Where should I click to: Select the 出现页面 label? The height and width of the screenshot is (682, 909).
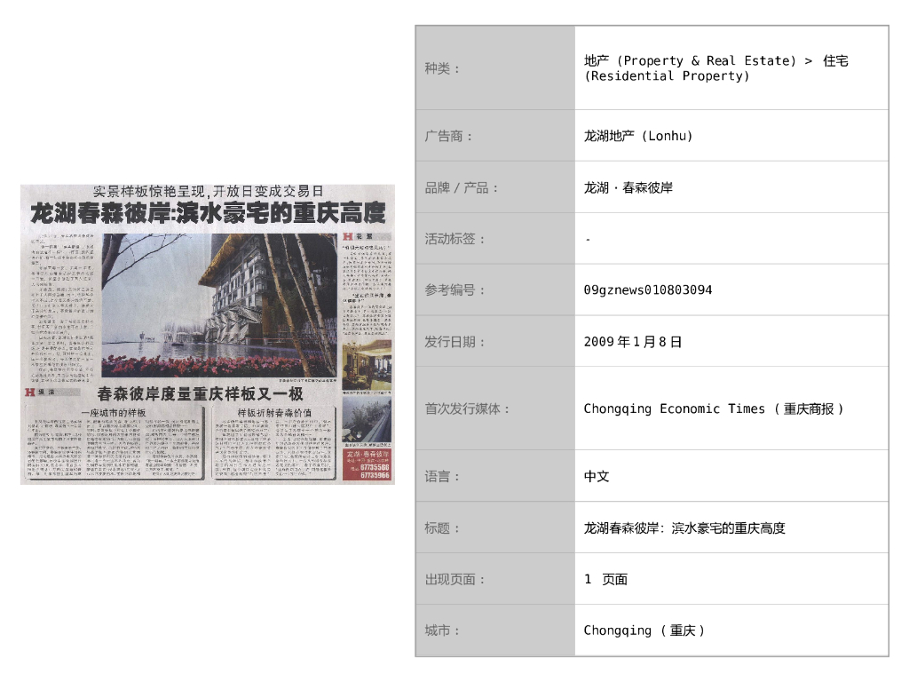point(455,579)
